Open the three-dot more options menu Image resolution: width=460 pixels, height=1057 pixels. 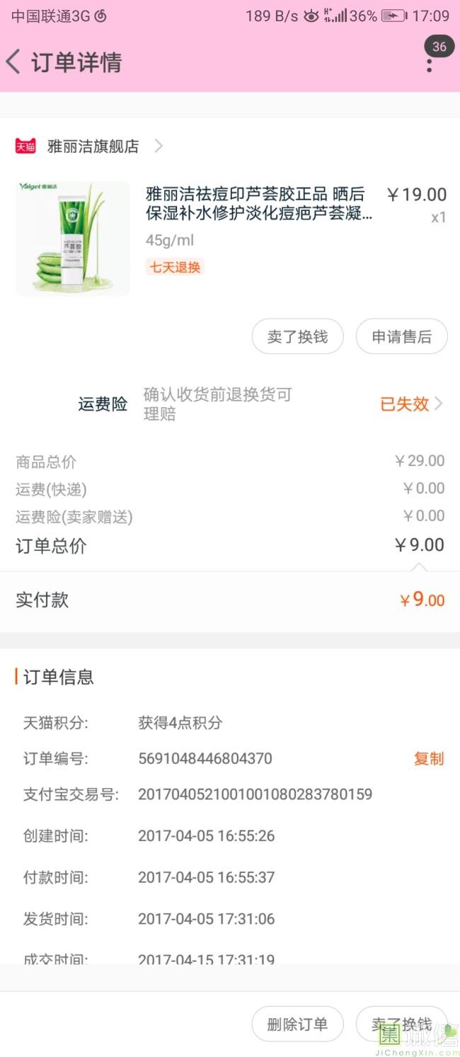click(429, 66)
